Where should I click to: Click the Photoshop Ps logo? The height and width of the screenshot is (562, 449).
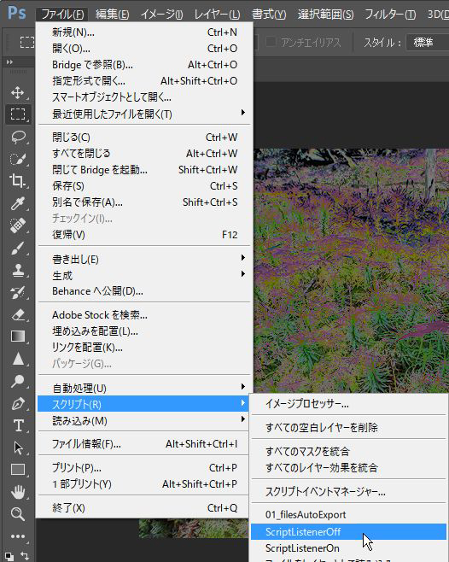[x=16, y=13]
